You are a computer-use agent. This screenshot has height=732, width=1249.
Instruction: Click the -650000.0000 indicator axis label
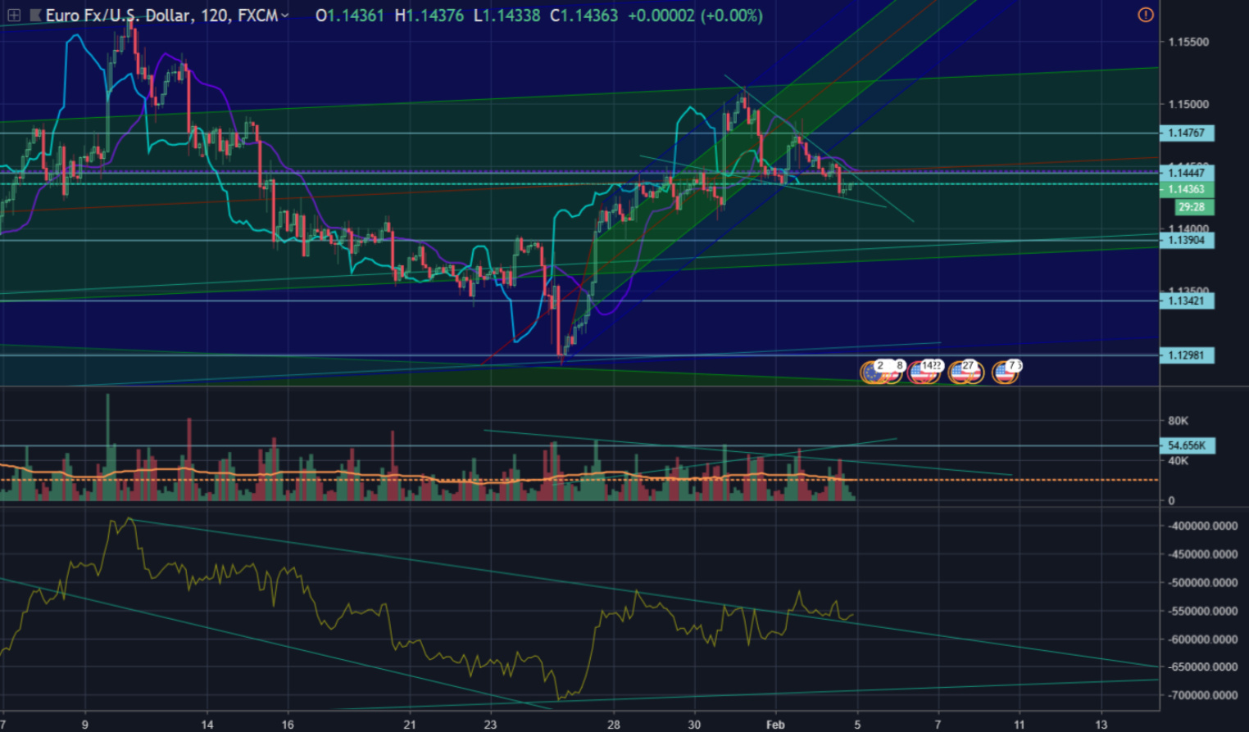coord(1202,667)
